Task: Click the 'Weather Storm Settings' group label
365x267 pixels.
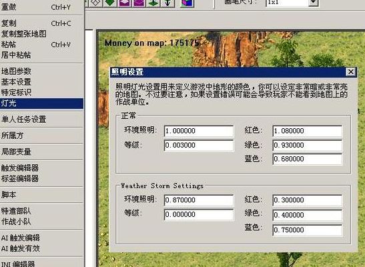Action: point(162,186)
